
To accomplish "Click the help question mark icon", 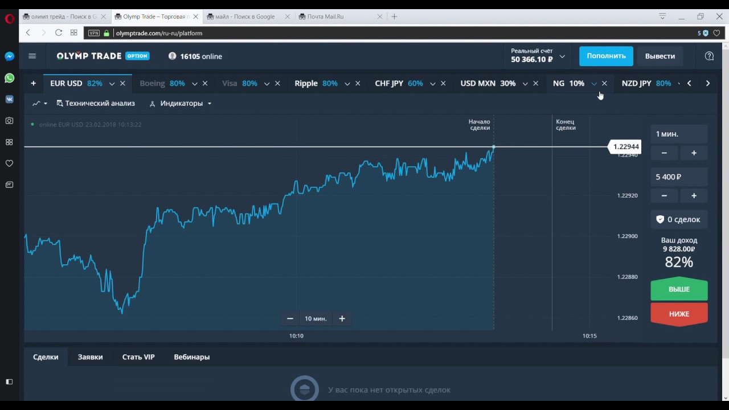I will [x=709, y=56].
